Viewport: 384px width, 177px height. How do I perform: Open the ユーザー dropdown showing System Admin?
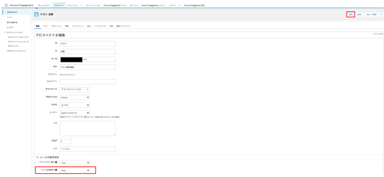(75, 113)
